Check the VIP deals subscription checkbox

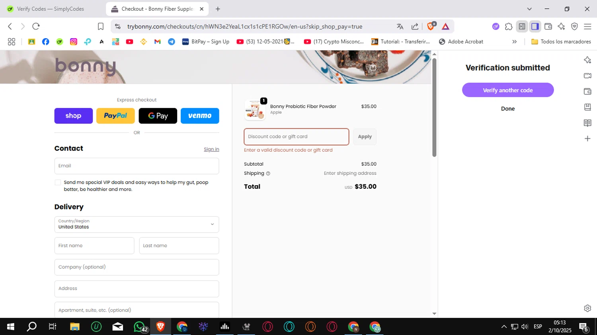[58, 182]
